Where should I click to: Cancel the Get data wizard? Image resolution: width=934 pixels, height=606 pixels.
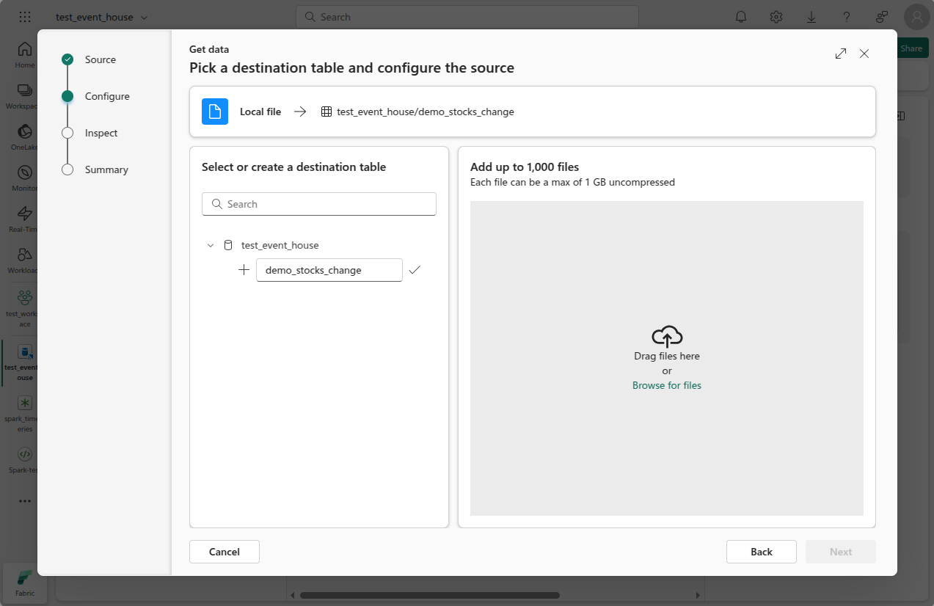coord(224,551)
